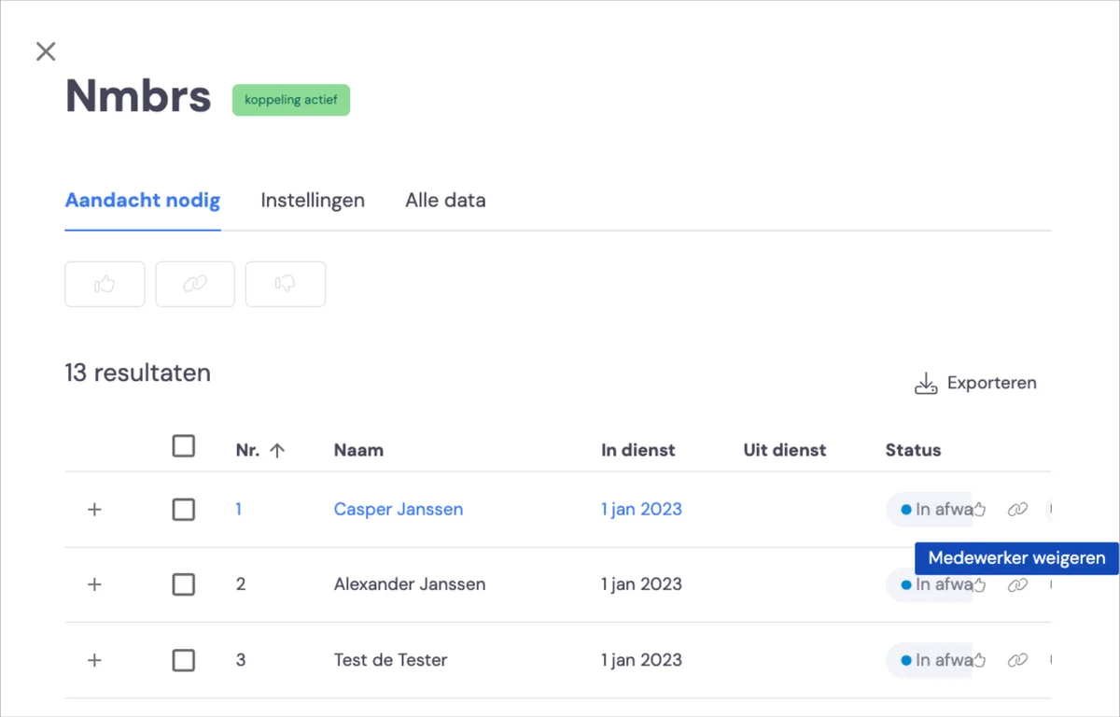Viewport: 1120px width, 717px height.
Task: Expand row 2 Alexander Janssen with plus
Action: (x=94, y=584)
